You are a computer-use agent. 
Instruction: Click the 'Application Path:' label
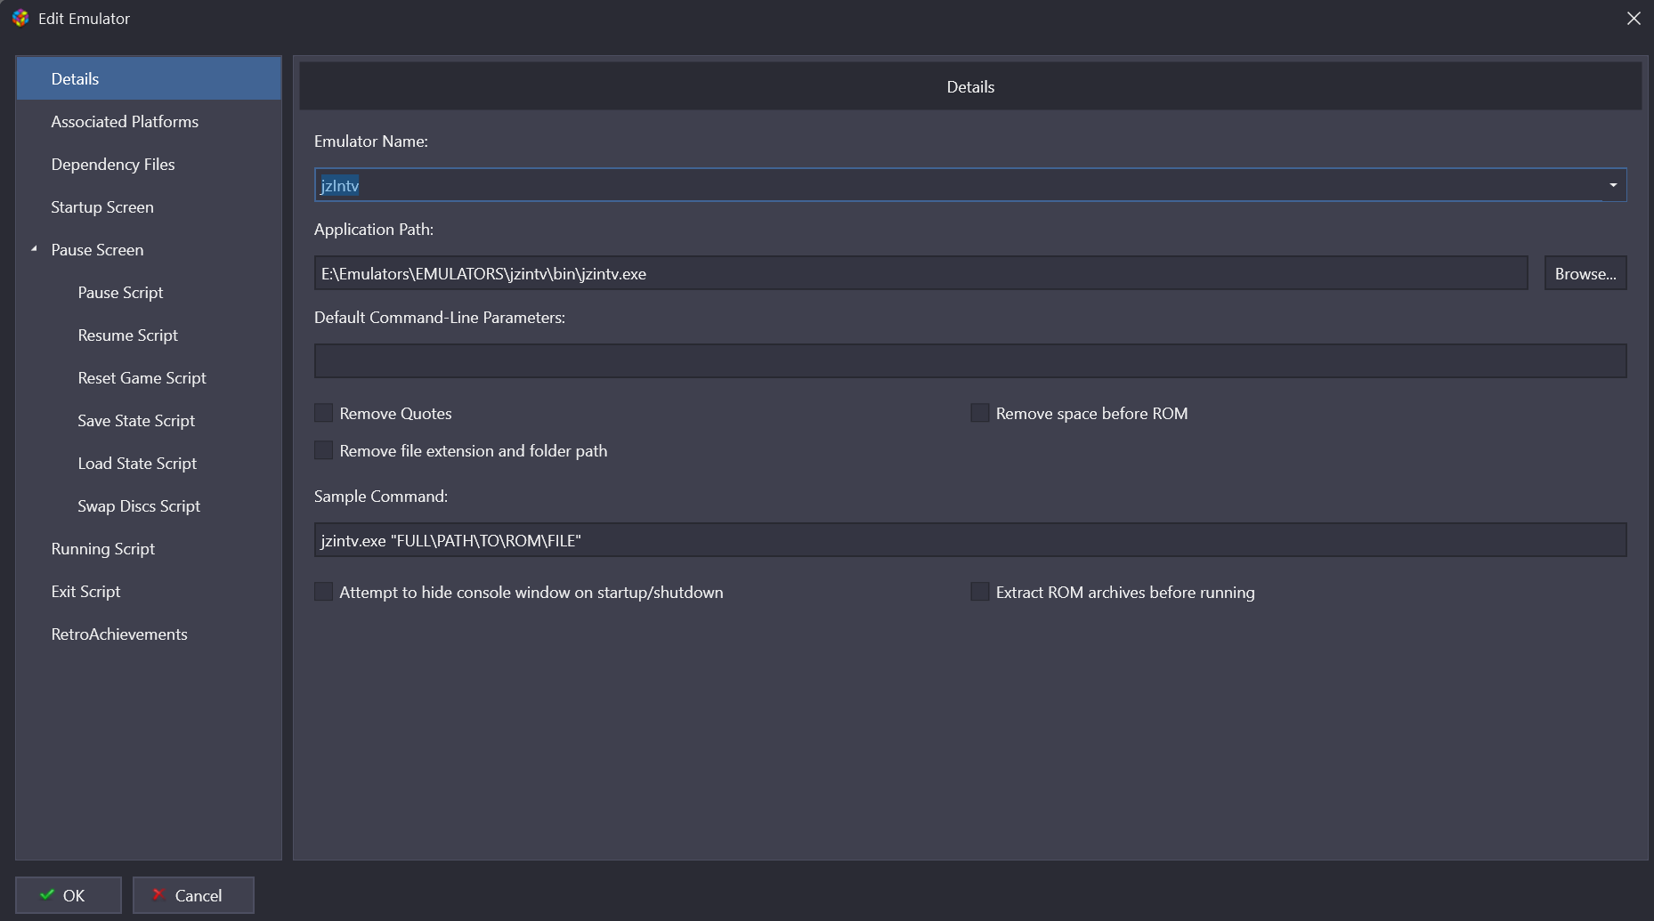coord(374,229)
